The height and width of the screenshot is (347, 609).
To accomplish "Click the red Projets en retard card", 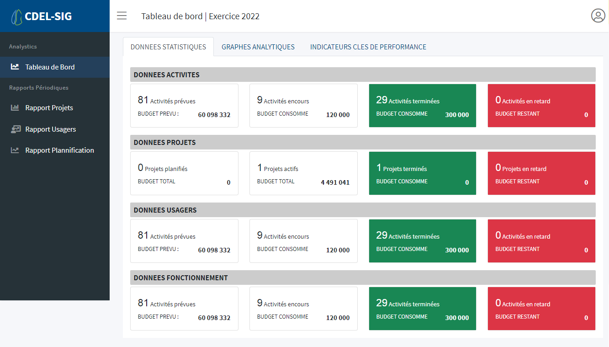I will [541, 173].
